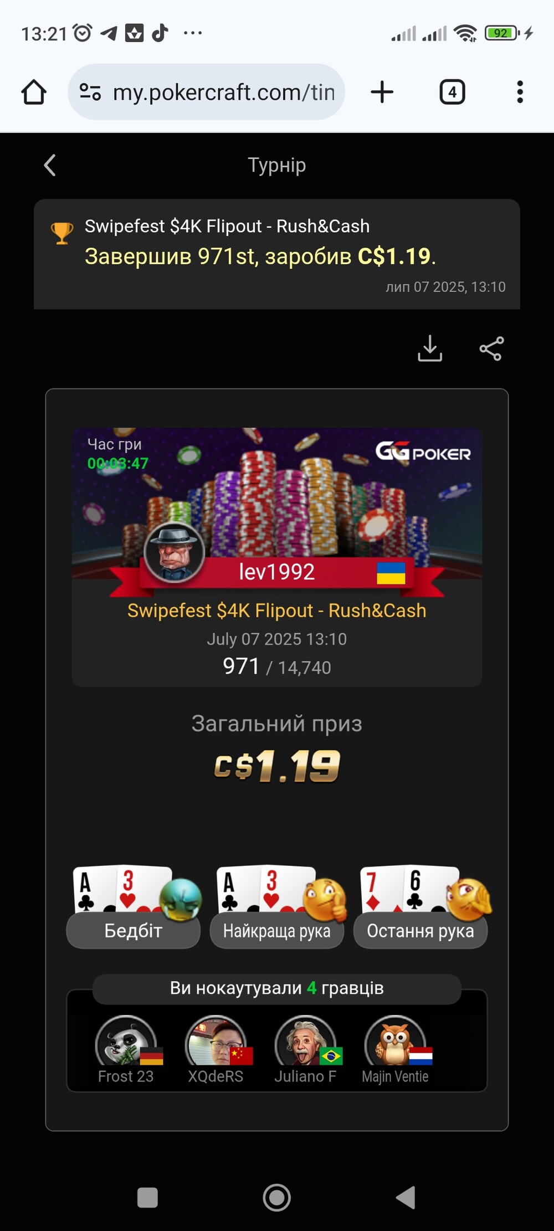Click the my.pokercraft.com address bar
This screenshot has width=554, height=1231.
(x=206, y=92)
